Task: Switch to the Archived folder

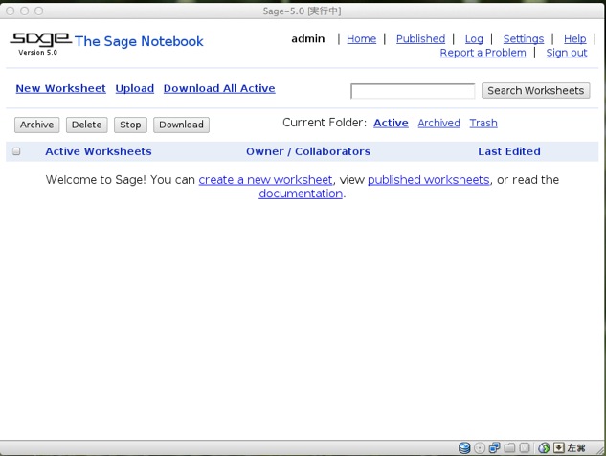Action: [x=438, y=123]
